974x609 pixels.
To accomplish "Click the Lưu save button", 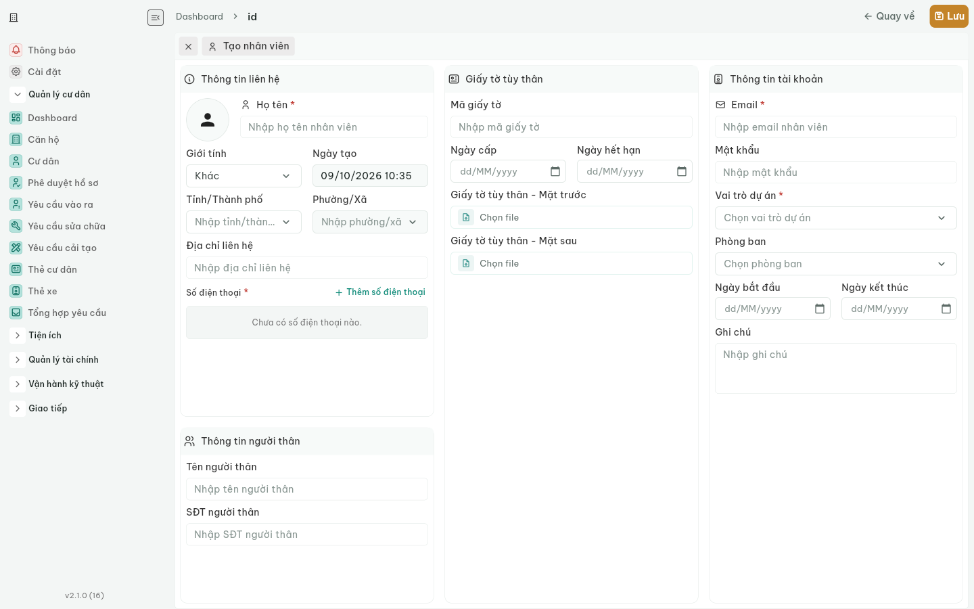I will 949,16.
